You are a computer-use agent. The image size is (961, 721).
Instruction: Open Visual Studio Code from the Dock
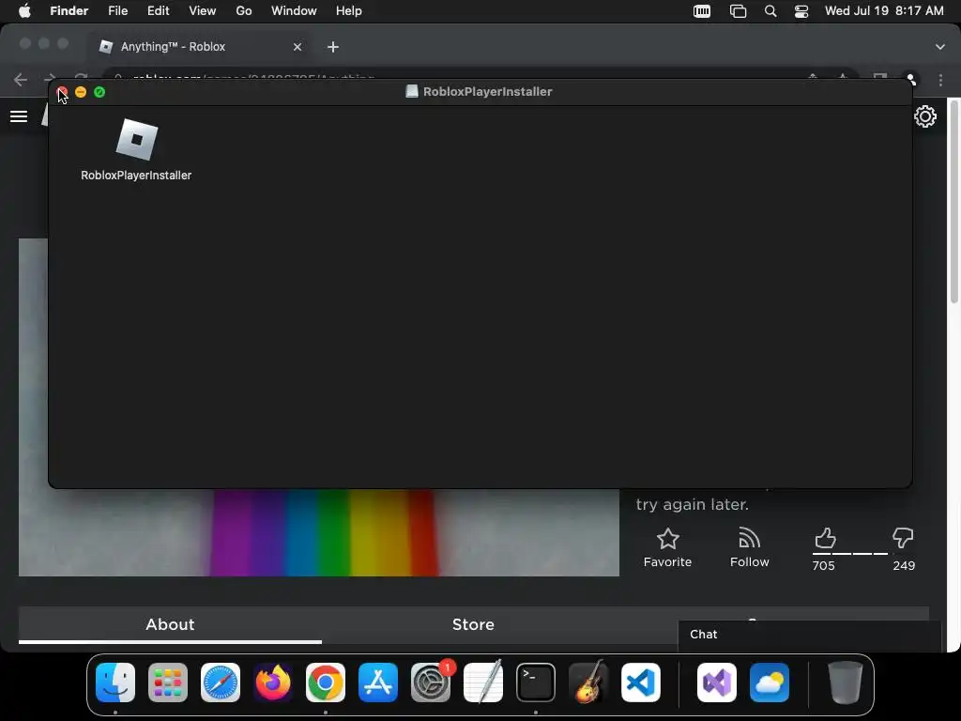(641, 683)
